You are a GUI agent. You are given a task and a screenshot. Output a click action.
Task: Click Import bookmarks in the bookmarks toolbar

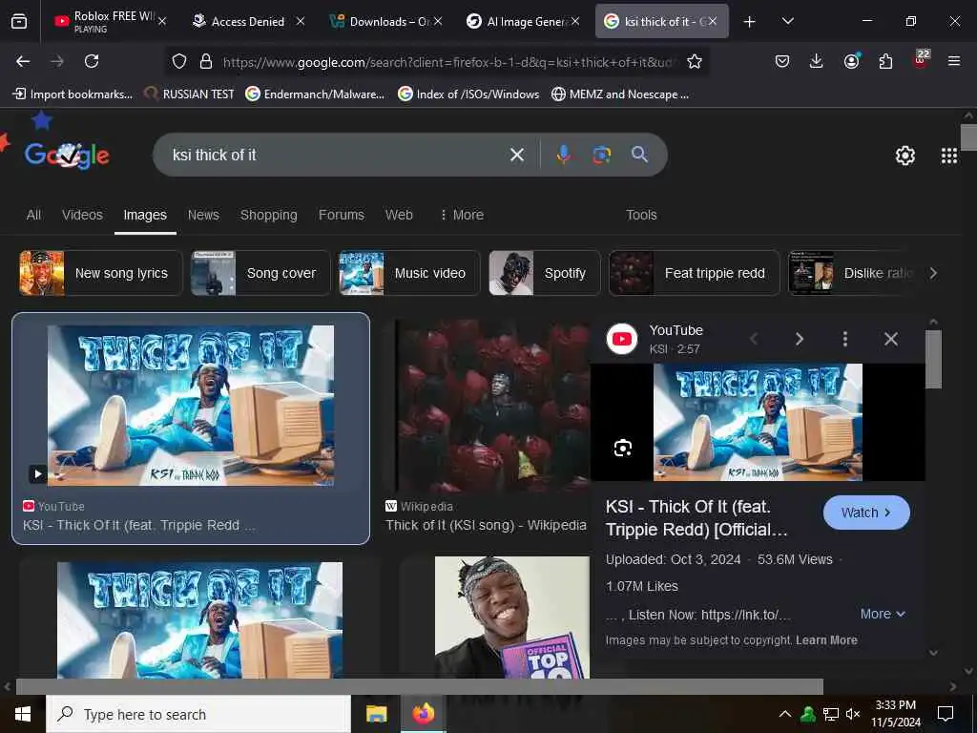tap(73, 94)
